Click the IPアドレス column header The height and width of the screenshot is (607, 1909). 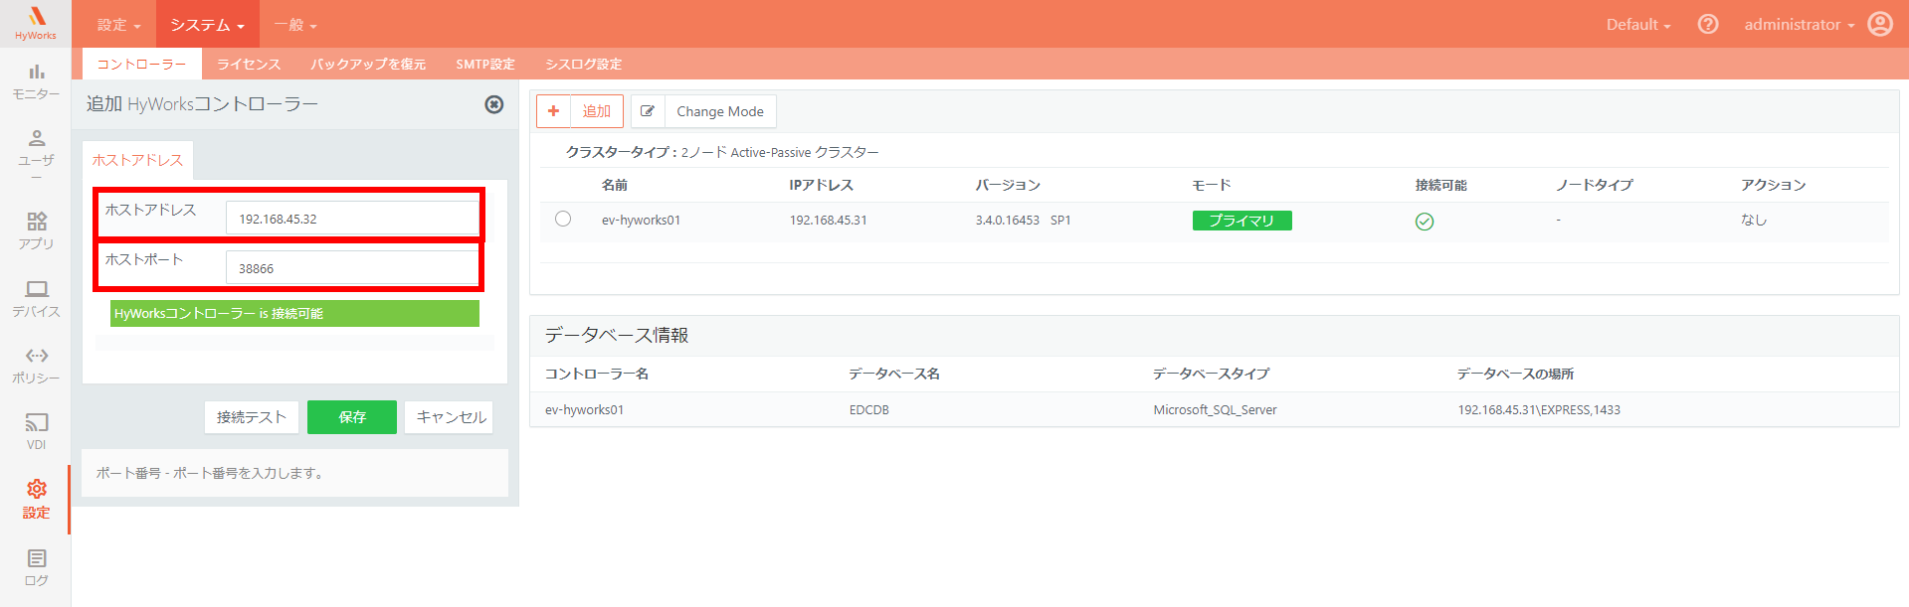click(821, 185)
